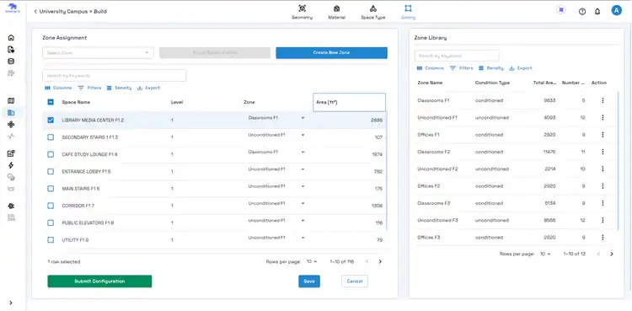Go back using University Campus breadcrumb arrow
The height and width of the screenshot is (311, 632).
click(35, 12)
